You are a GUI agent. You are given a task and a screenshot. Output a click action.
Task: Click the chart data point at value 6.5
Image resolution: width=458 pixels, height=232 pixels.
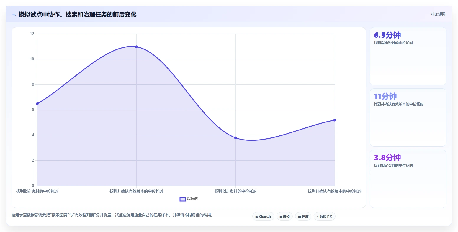click(x=37, y=104)
